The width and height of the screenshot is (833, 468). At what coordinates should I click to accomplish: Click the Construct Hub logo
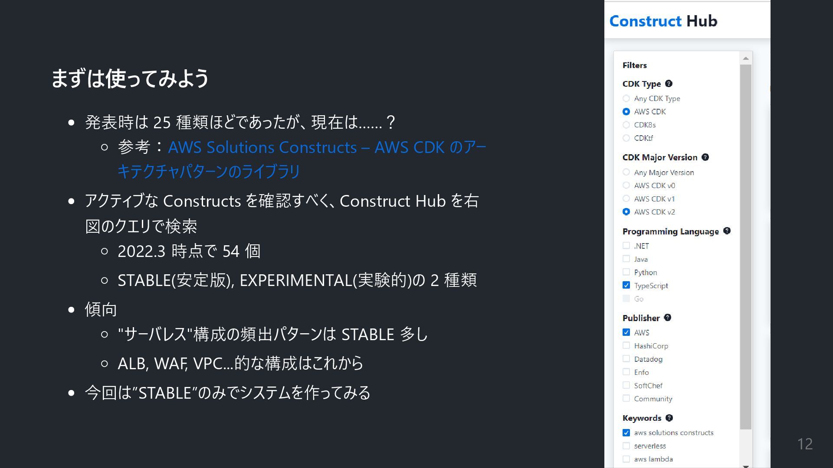click(x=663, y=21)
